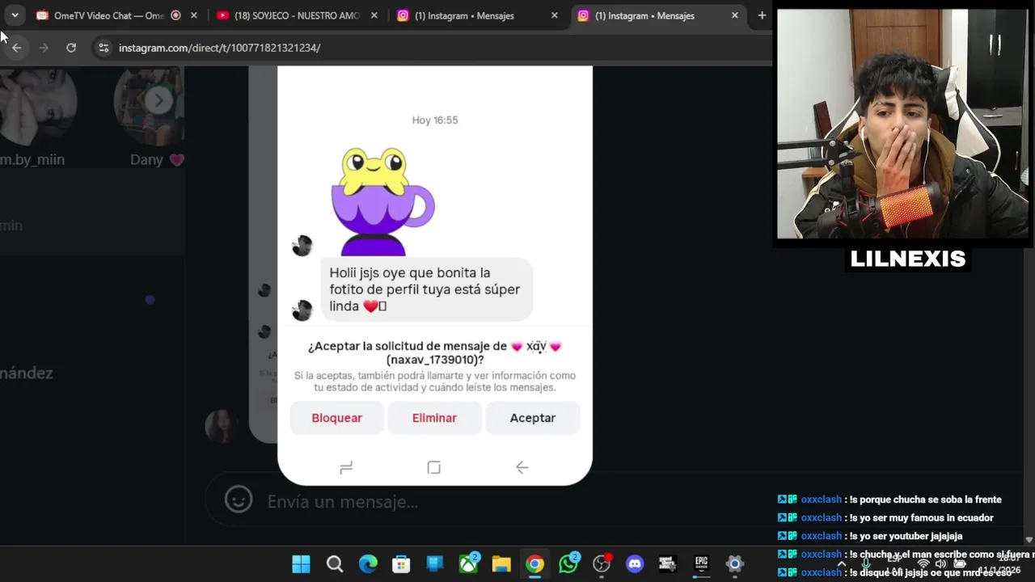Close the first Instagram Mensajes tab

554,15
